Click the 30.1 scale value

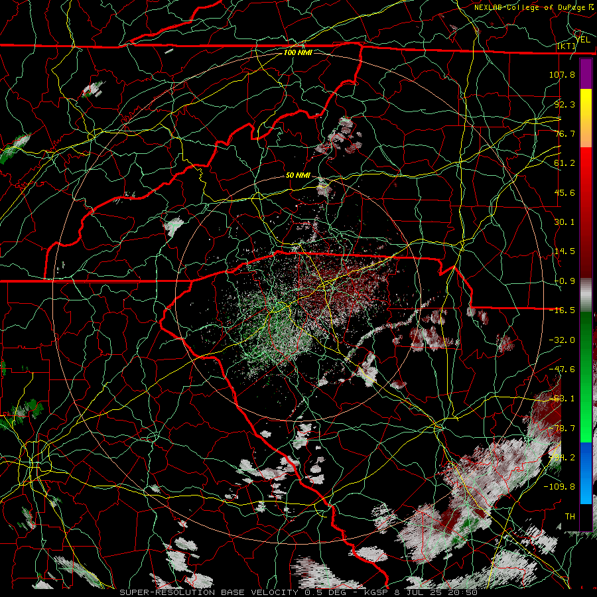[564, 222]
